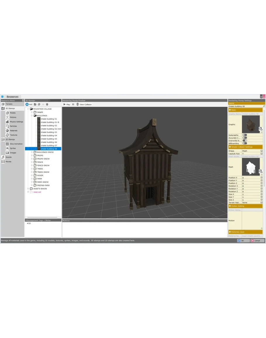This screenshot has width=266, height=338.
Task: Click the new folder icon beside Add
Action: [35, 104]
